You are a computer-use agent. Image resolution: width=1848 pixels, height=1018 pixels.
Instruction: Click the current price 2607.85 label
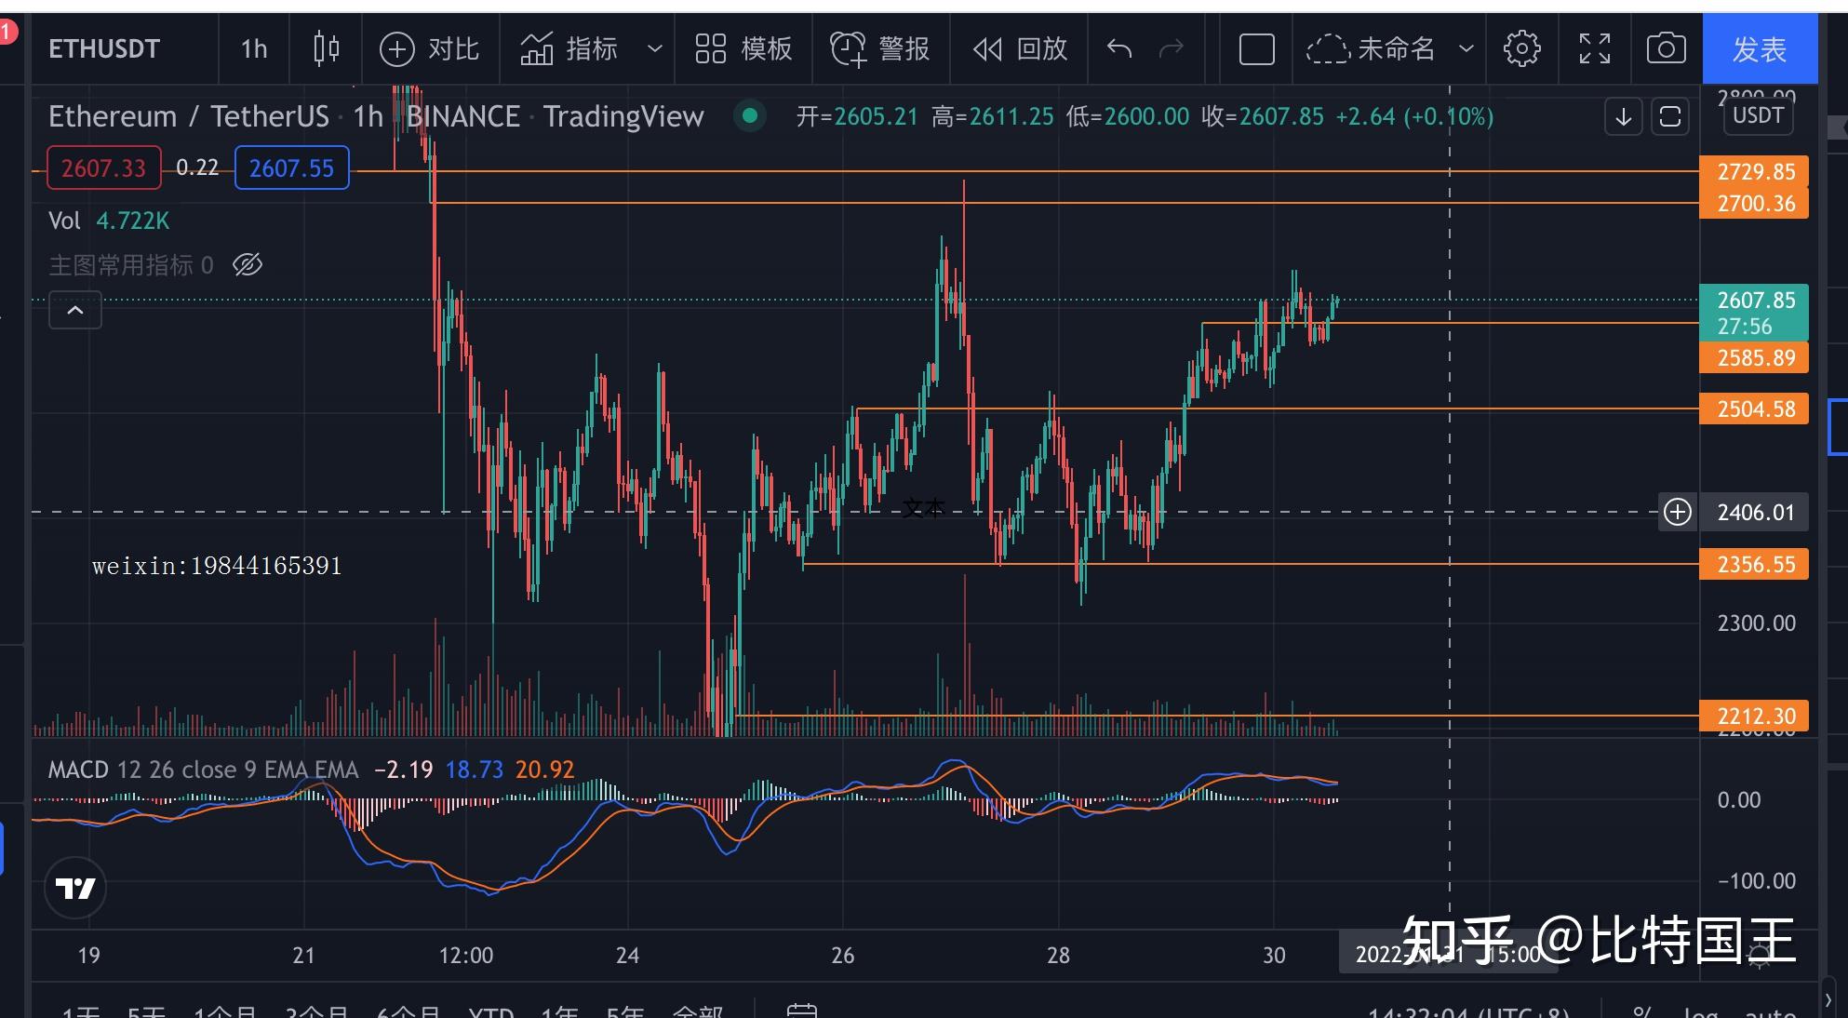coord(1754,313)
